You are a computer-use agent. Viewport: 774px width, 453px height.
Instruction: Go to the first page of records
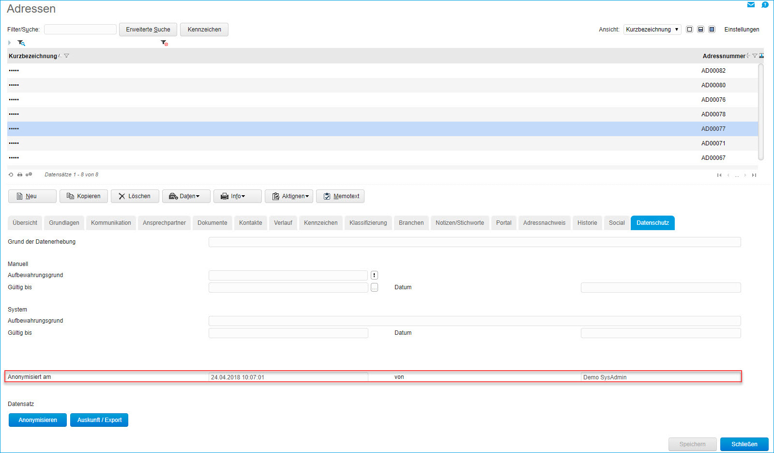(719, 175)
